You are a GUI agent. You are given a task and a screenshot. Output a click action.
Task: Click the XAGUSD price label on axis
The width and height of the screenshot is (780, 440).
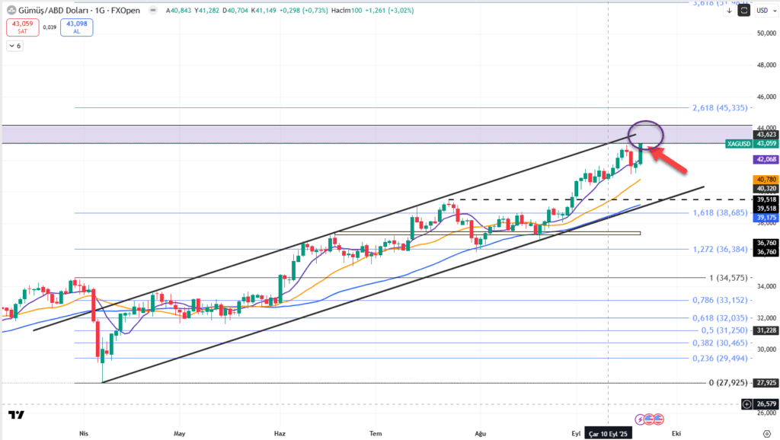pos(739,143)
